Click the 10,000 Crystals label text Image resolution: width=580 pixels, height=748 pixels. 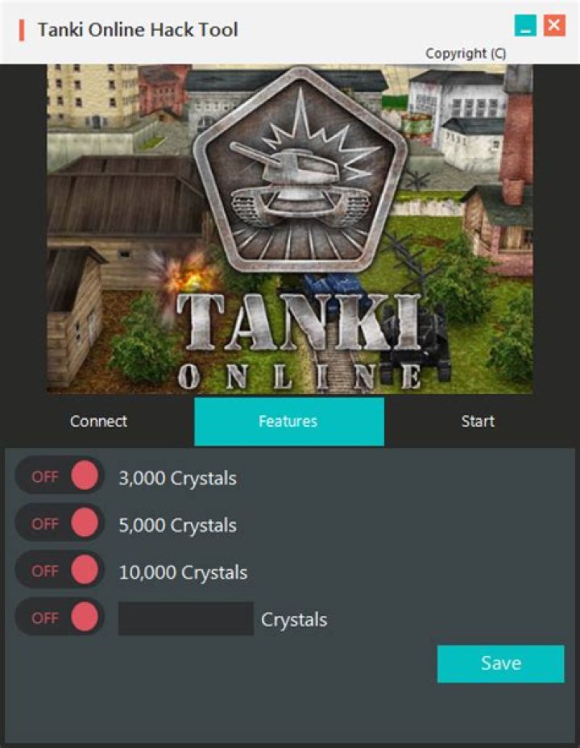[x=183, y=572]
